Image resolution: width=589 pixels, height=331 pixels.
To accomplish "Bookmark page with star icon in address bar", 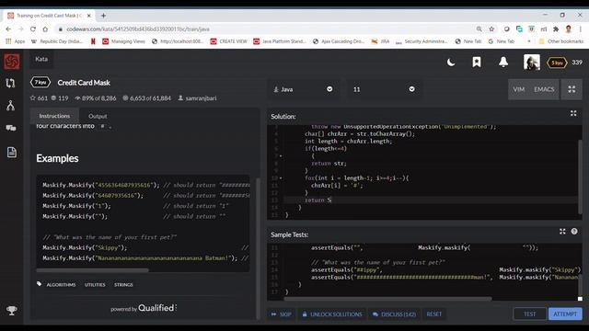I will 491,29.
